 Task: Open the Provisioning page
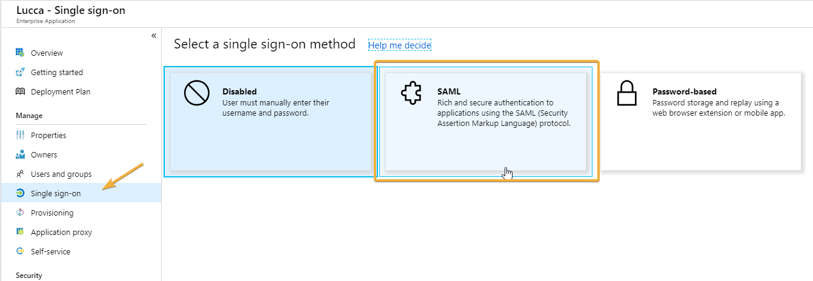[81, 213]
